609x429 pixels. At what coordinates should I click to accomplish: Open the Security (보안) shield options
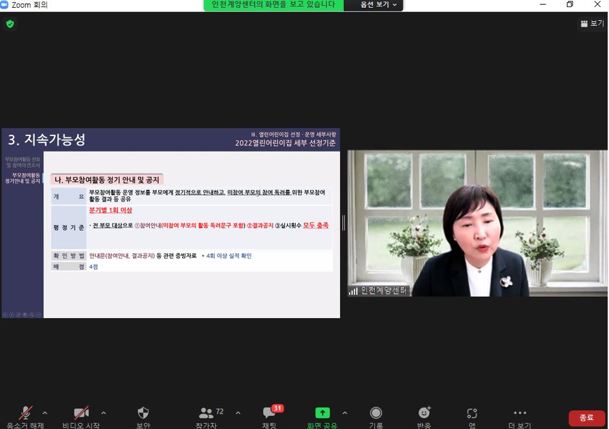[x=143, y=413]
